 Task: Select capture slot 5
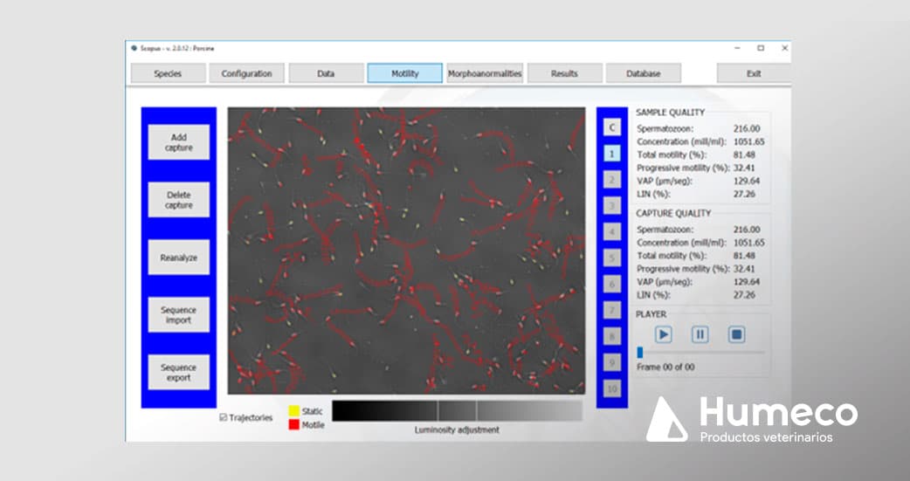[x=612, y=258]
